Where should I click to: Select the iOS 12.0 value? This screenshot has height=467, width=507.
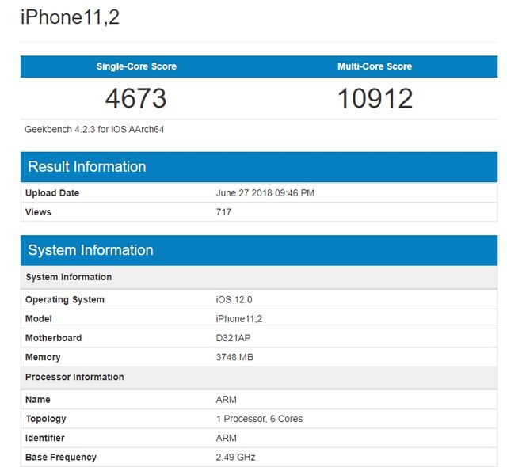[x=234, y=300]
